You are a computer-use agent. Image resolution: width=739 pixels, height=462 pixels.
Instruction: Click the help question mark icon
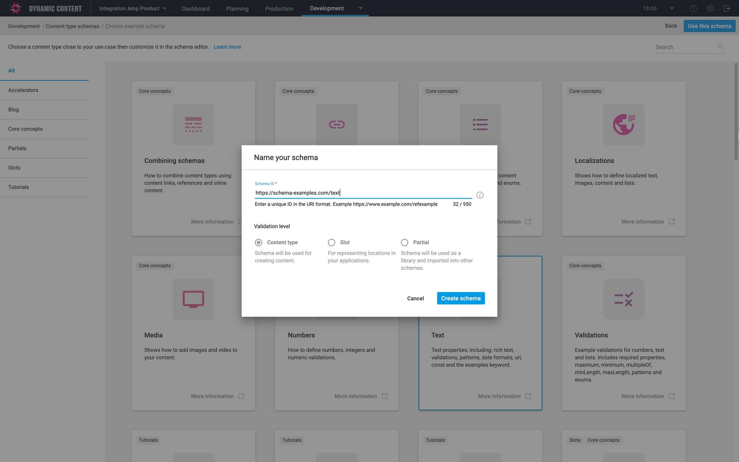point(693,8)
